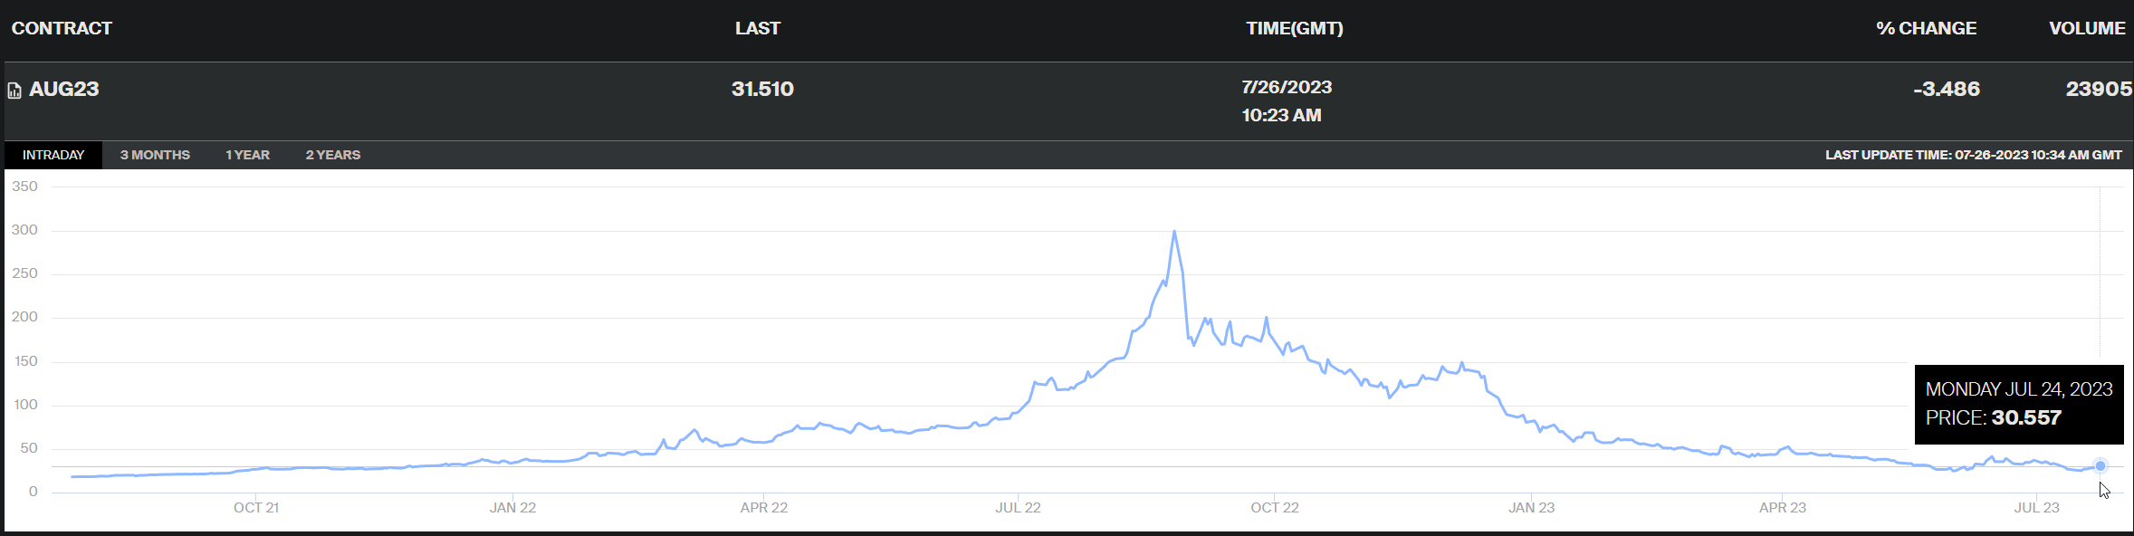Show the 1 YEAR chart view
This screenshot has height=536, width=2134.
tap(247, 155)
